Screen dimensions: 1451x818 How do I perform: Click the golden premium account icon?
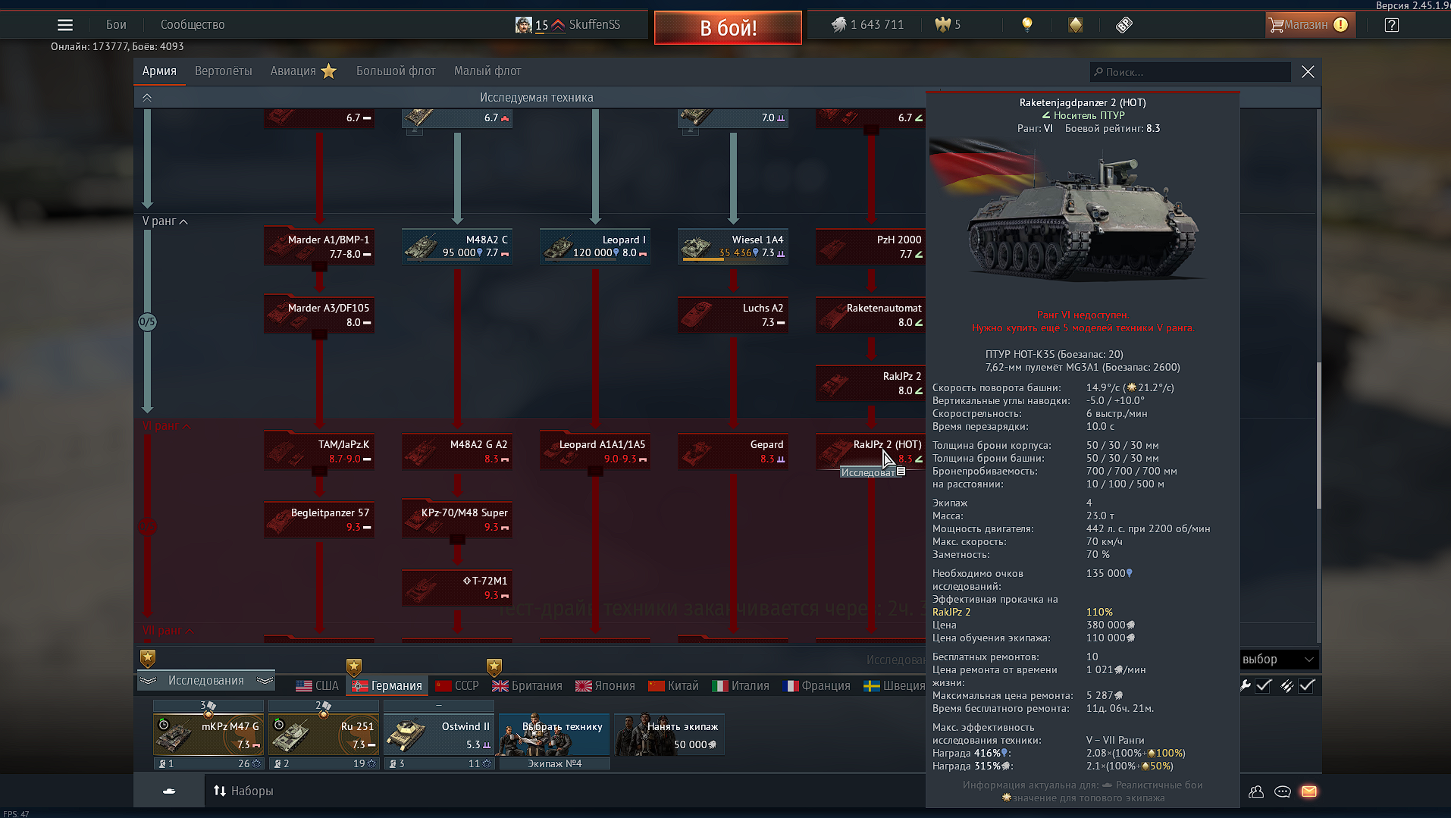point(1075,25)
